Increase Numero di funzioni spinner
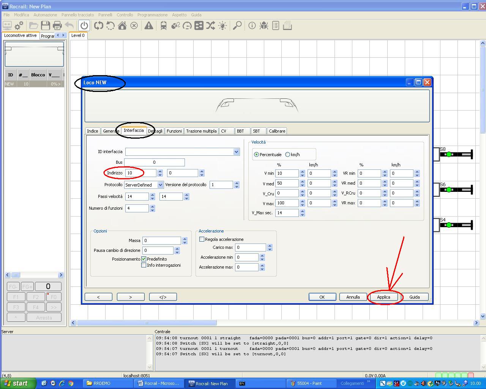 152,206
